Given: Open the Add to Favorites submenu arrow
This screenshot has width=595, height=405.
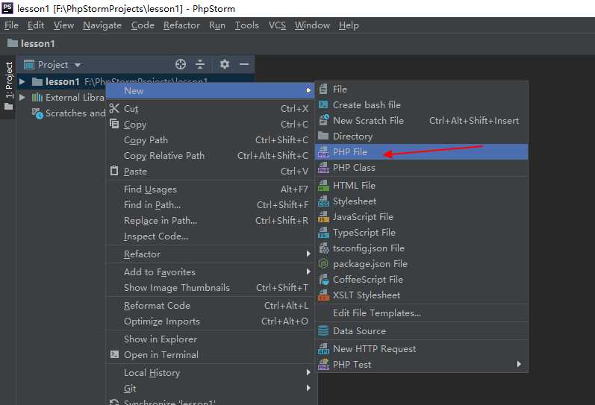Looking at the screenshot, I should (308, 271).
